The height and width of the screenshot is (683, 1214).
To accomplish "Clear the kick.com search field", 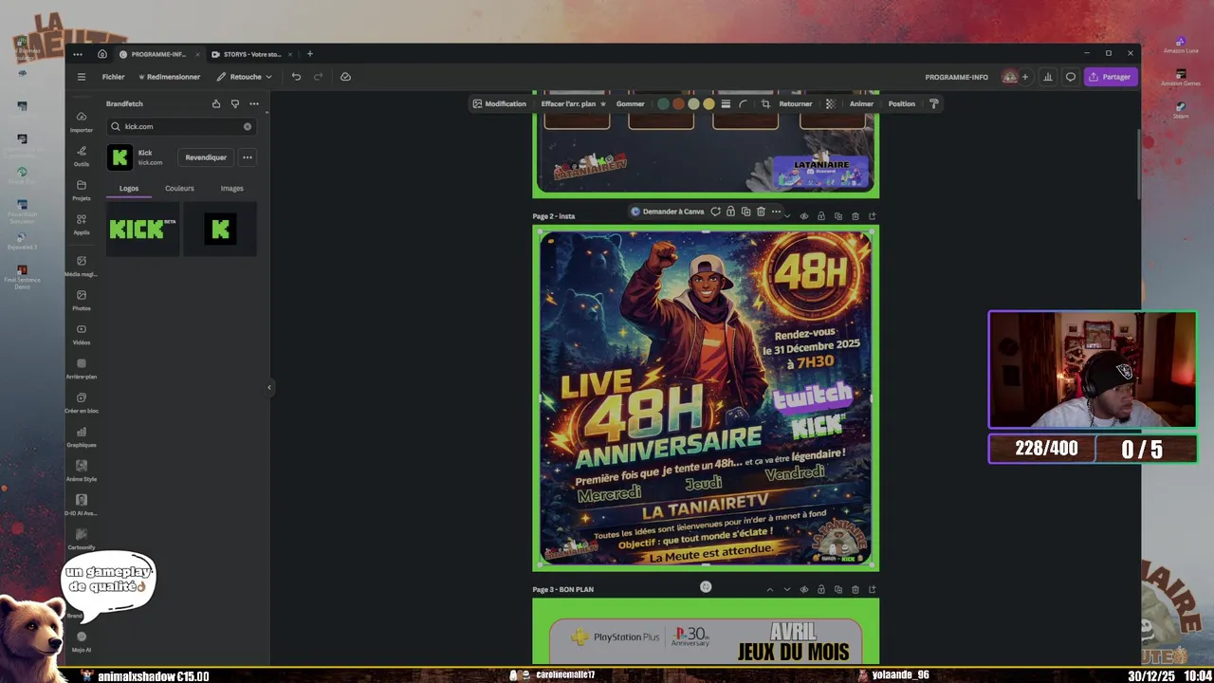I will pos(248,126).
